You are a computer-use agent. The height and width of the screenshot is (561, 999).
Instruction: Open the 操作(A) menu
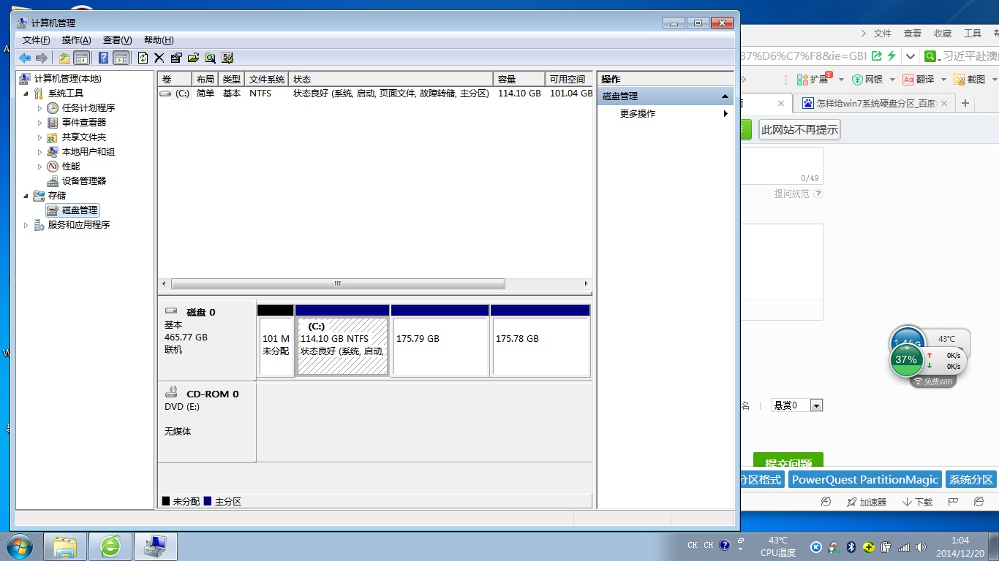tap(76, 40)
